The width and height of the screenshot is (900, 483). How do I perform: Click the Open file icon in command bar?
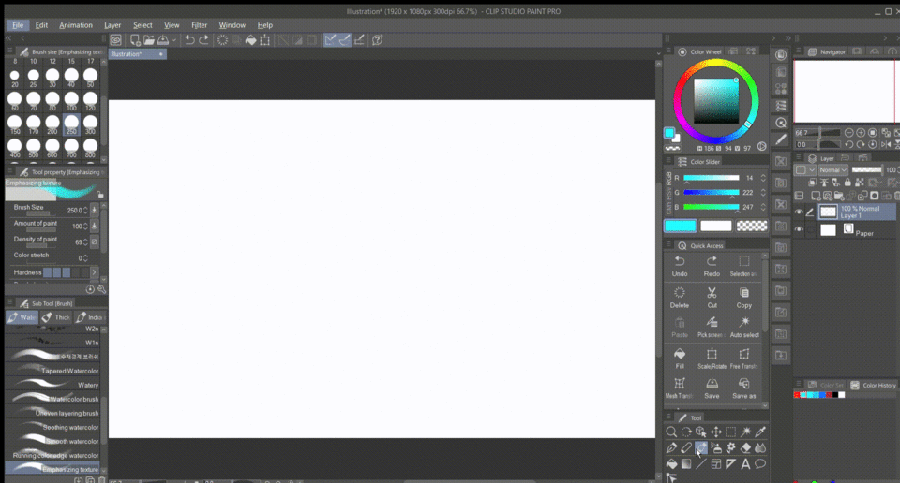click(x=149, y=40)
